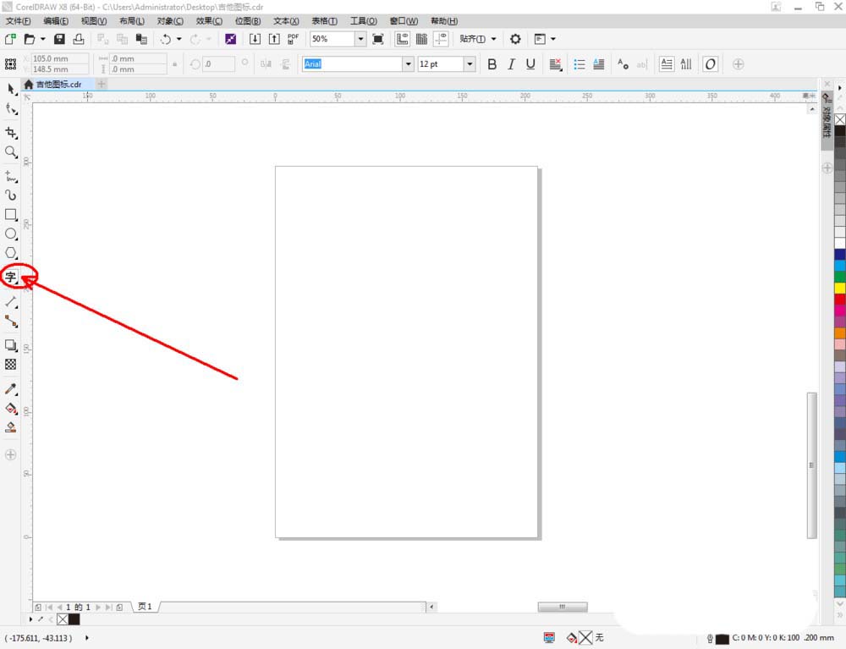Open the zoom level dropdown

point(360,39)
